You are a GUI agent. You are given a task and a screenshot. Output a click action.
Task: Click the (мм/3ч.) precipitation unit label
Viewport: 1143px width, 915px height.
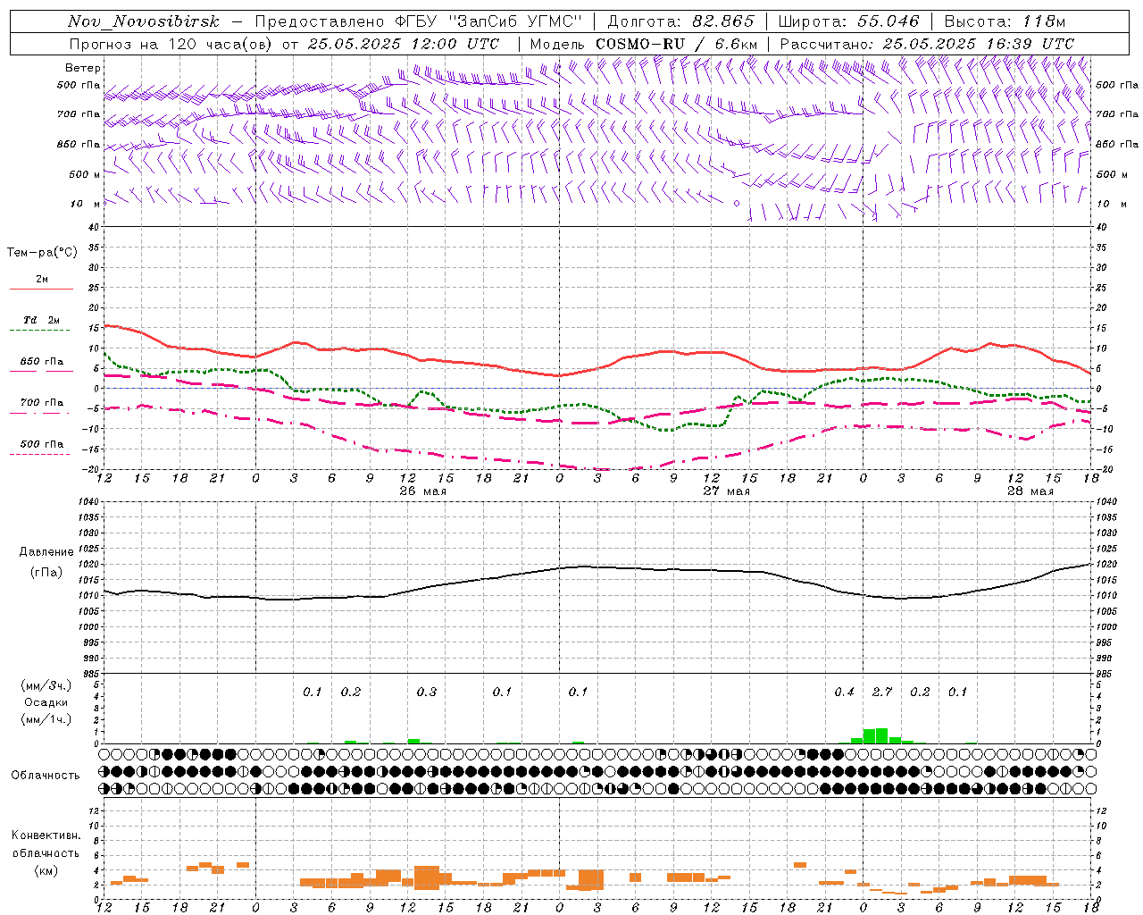pos(46,685)
